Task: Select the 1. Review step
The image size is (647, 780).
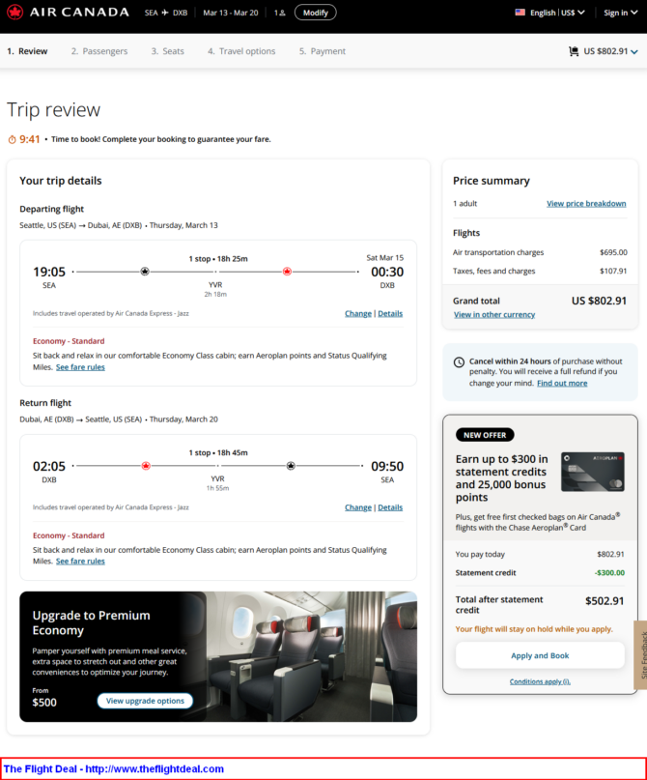Action: 27,51
